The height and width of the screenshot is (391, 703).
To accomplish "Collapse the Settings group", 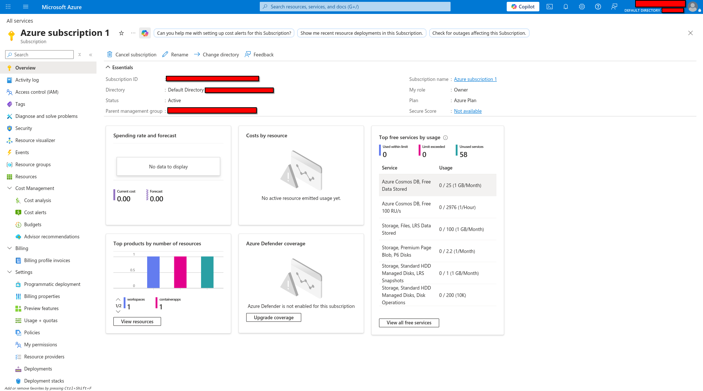I will [10, 272].
